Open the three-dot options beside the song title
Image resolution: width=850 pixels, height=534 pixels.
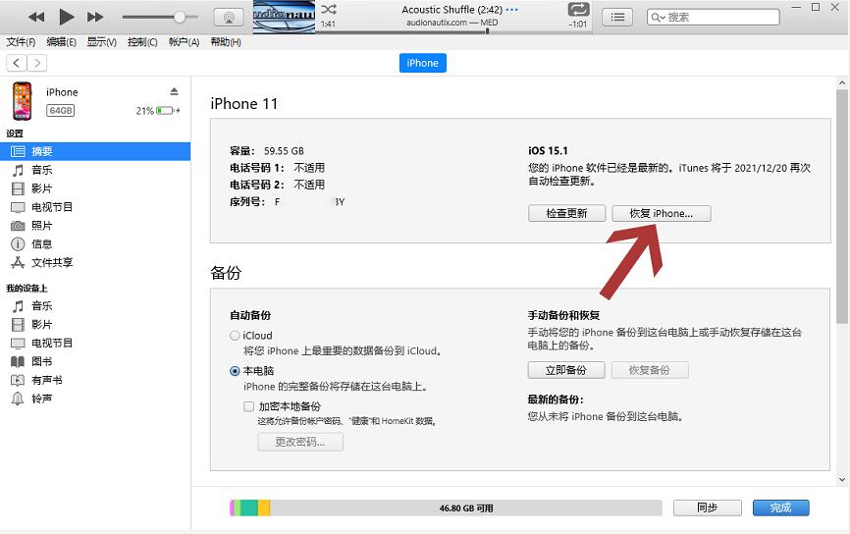tap(510, 10)
